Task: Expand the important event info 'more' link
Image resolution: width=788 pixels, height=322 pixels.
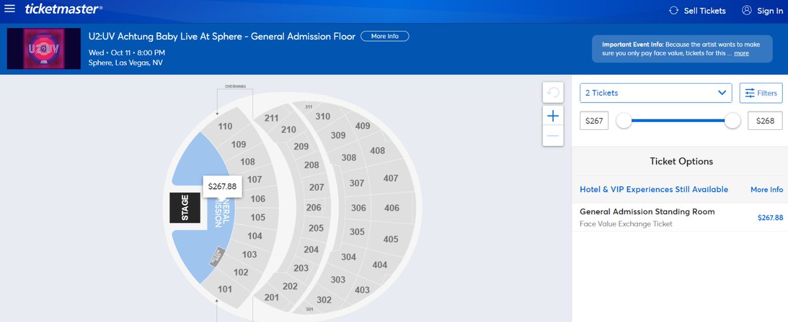Action: [741, 53]
